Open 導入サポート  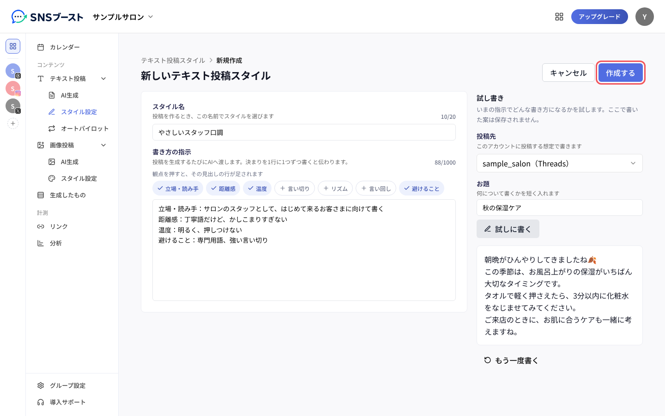(x=72, y=402)
